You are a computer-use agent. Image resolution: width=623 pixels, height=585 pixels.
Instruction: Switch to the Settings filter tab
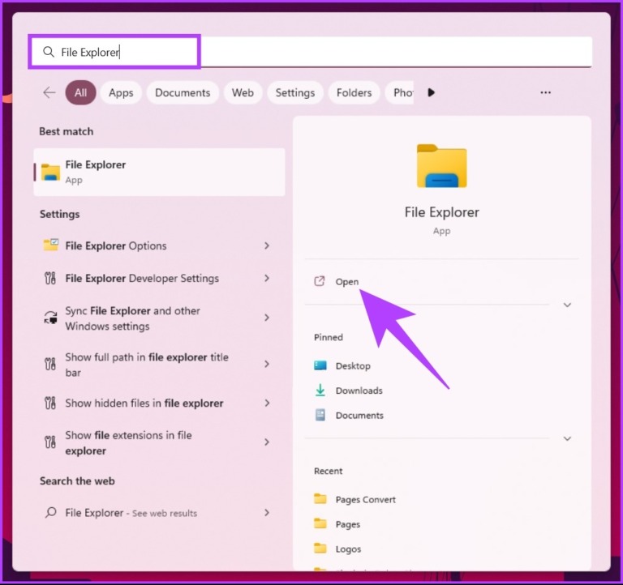click(295, 92)
